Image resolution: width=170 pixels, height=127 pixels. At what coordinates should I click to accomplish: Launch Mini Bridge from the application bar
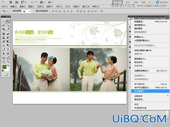click(x=17, y=2)
